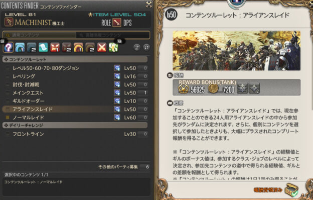
Task: Check the アライアンスレイド roulette checkbox
Action: click(8, 109)
